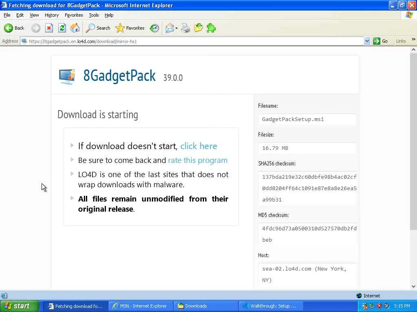The height and width of the screenshot is (312, 417).
Task: Click the grey Forward arrow icon
Action: tap(36, 28)
